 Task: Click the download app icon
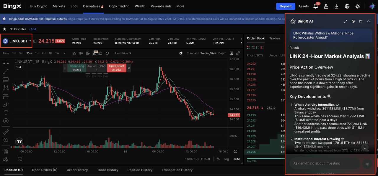point(337,6)
